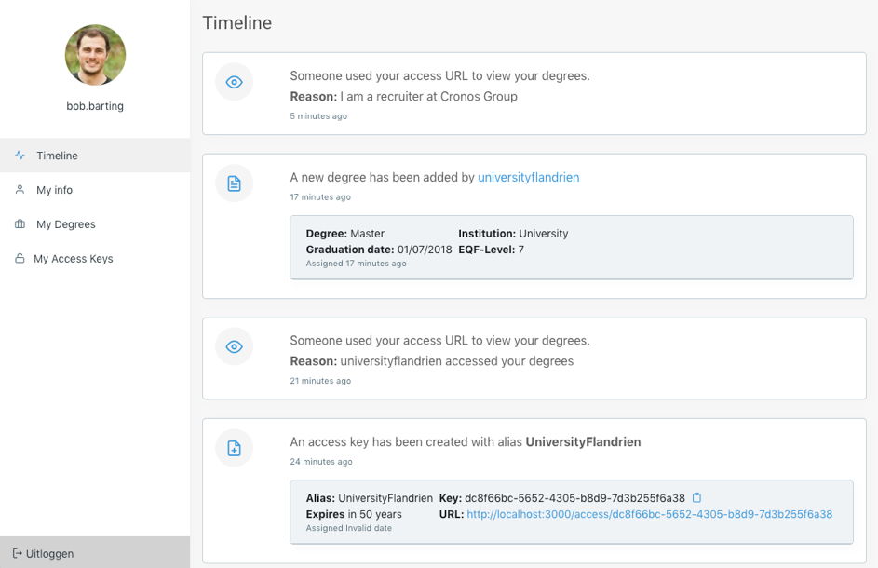Click the bob.barting username text
The image size is (878, 568).
pyautogui.click(x=95, y=106)
